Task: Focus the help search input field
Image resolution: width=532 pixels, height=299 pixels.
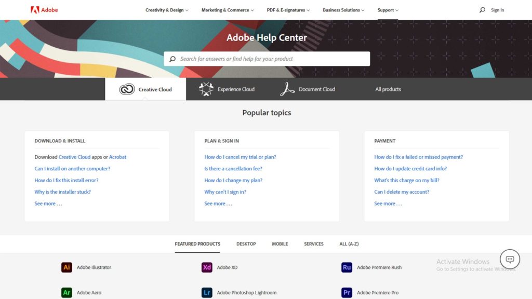Action: [267, 59]
